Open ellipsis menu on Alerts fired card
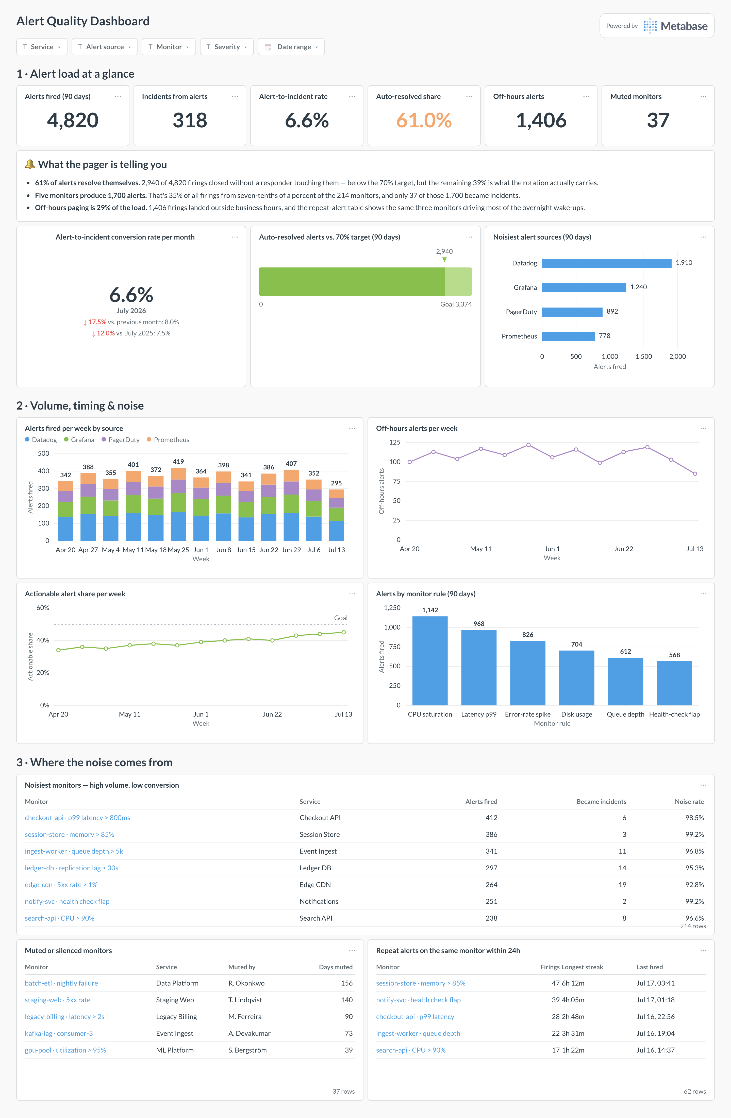This screenshot has width=731, height=1118. pos(118,96)
